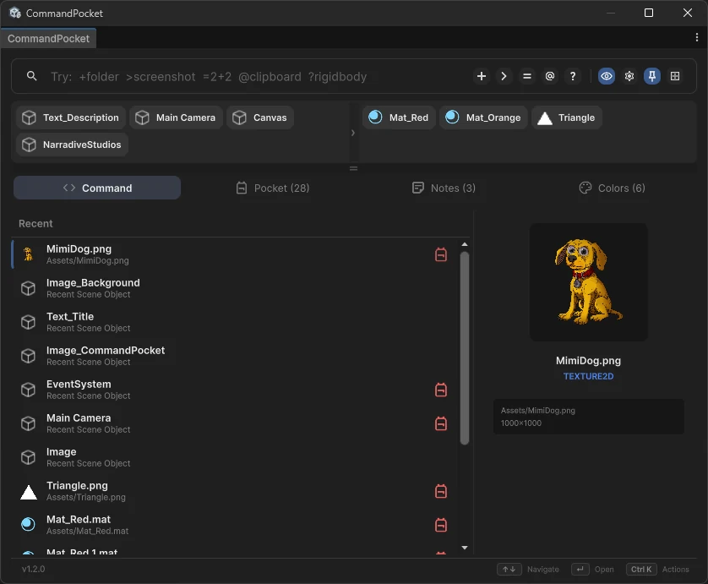Toggle pocket icon on Main Camera row
The width and height of the screenshot is (708, 584).
[x=441, y=423]
